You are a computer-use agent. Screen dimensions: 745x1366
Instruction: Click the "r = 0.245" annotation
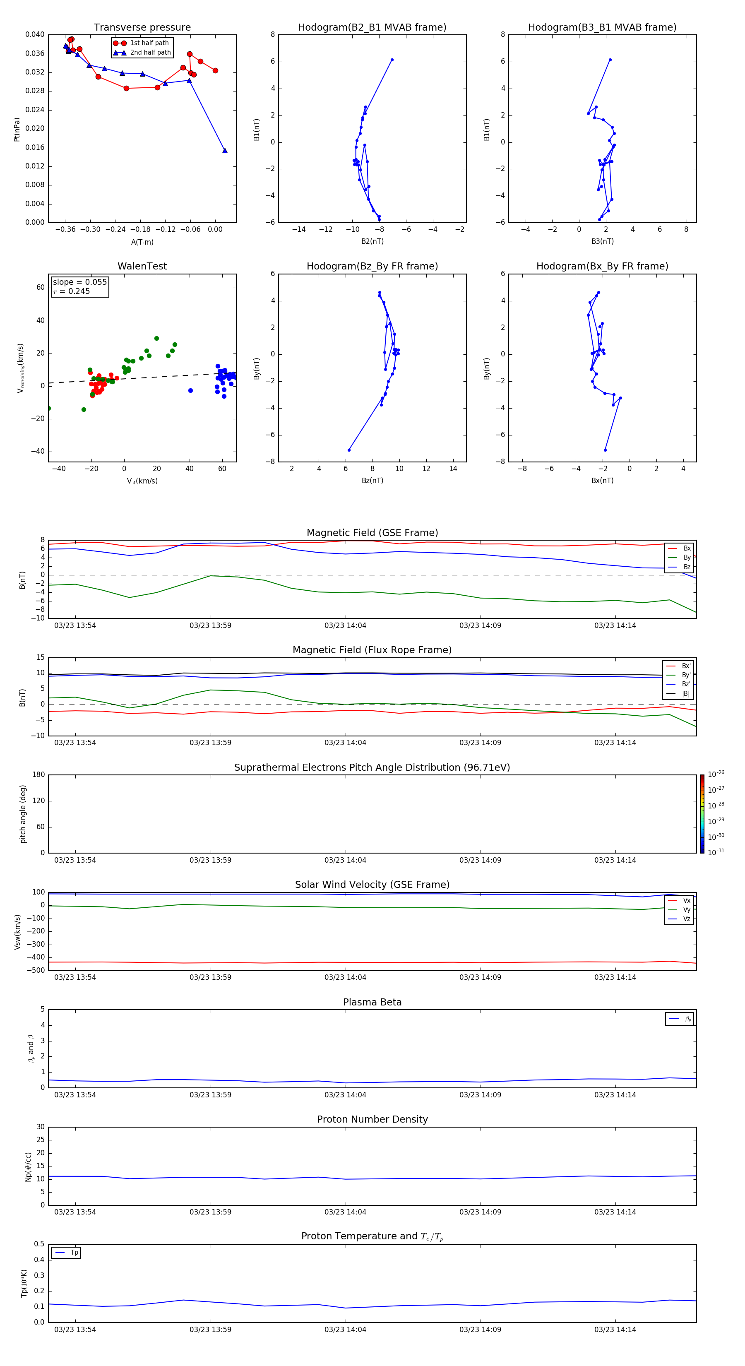(72, 291)
